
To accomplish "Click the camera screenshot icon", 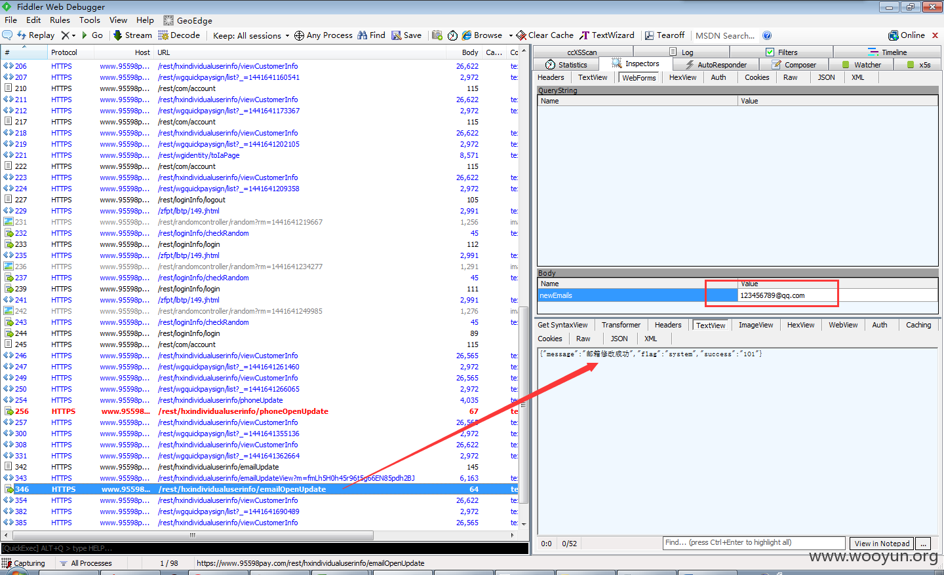I will pos(437,35).
